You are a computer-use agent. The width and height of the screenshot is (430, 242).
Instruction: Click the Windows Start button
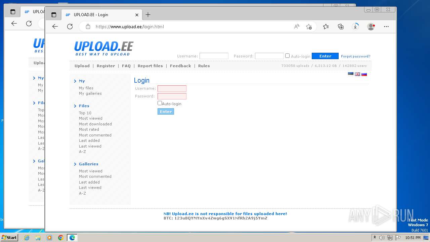click(x=9, y=237)
